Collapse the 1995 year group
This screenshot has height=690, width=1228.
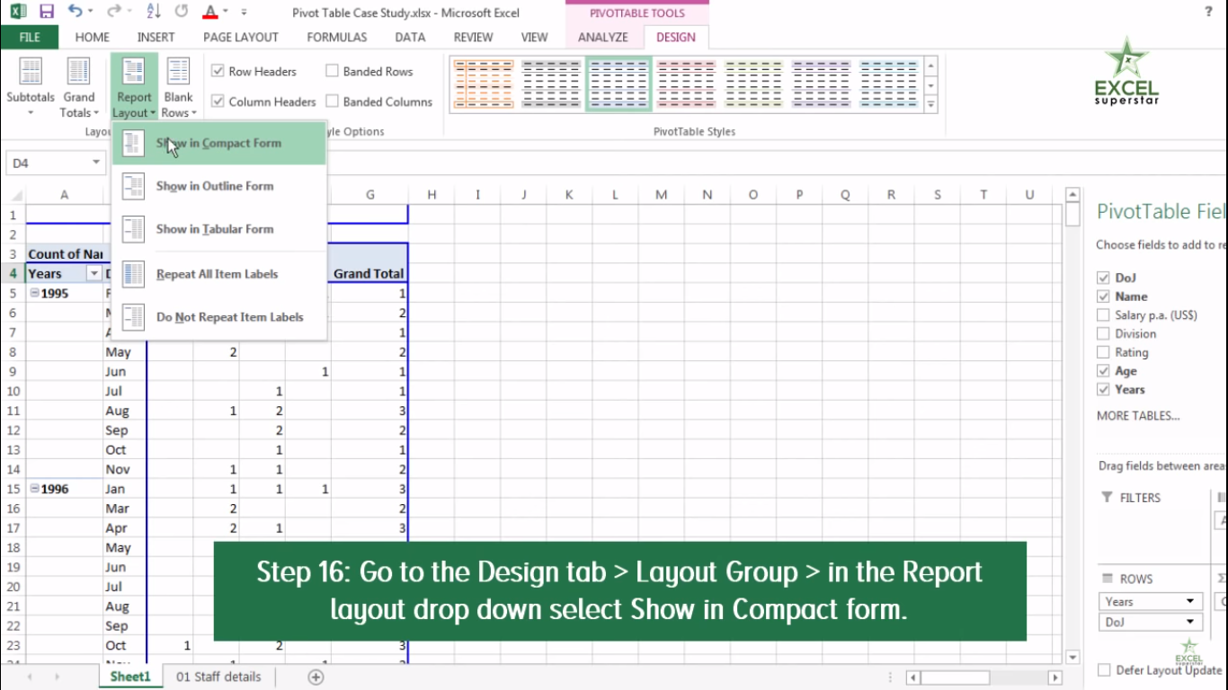click(x=34, y=293)
